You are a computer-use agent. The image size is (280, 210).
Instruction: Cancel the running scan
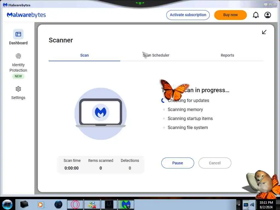pos(215,163)
